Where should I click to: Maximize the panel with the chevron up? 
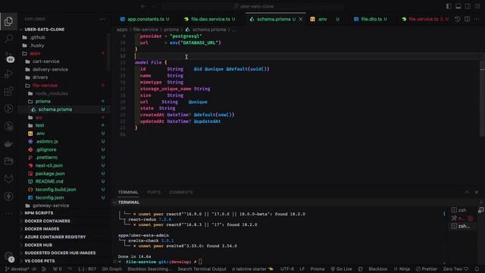(x=467, y=192)
